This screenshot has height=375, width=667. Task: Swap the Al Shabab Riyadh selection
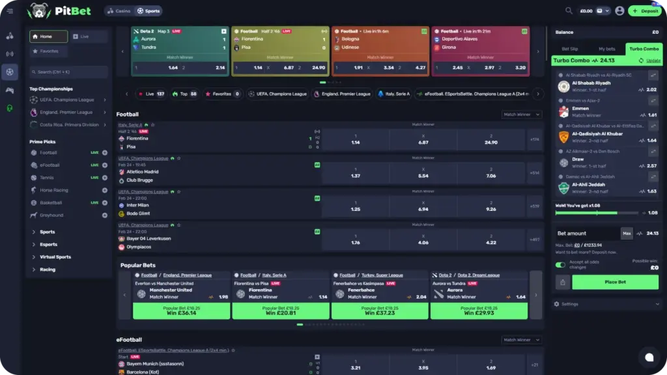tap(653, 76)
